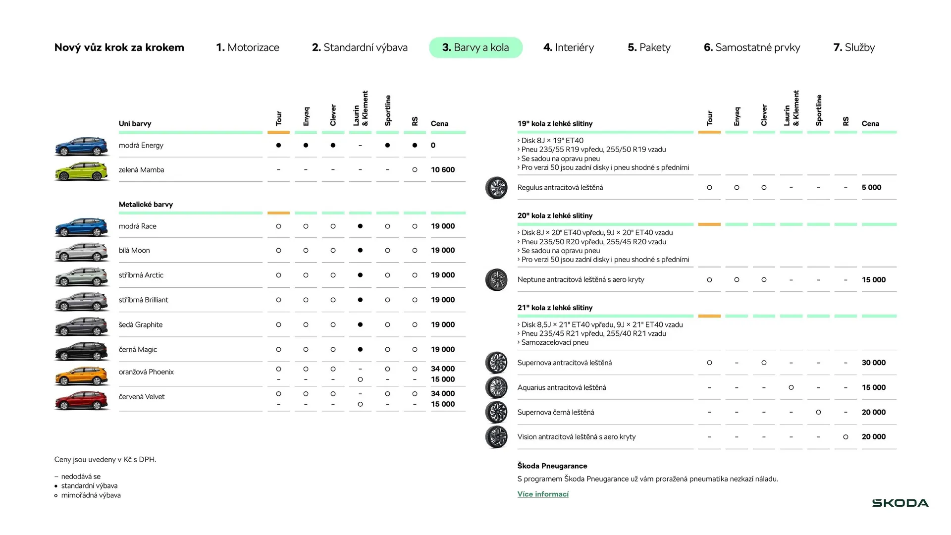Click the modrá Energy label

pyautogui.click(x=141, y=145)
